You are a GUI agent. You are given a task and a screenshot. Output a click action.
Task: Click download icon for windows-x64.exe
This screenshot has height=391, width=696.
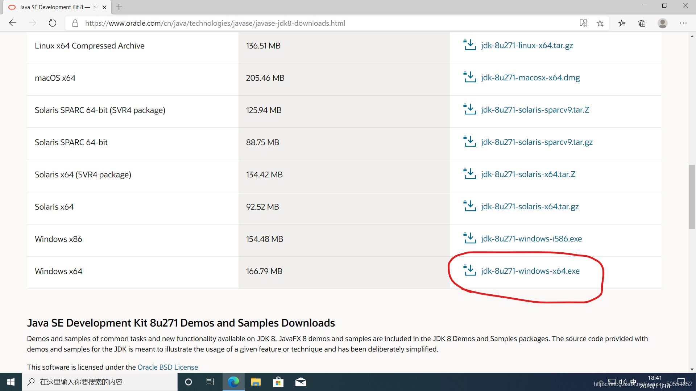pyautogui.click(x=470, y=270)
